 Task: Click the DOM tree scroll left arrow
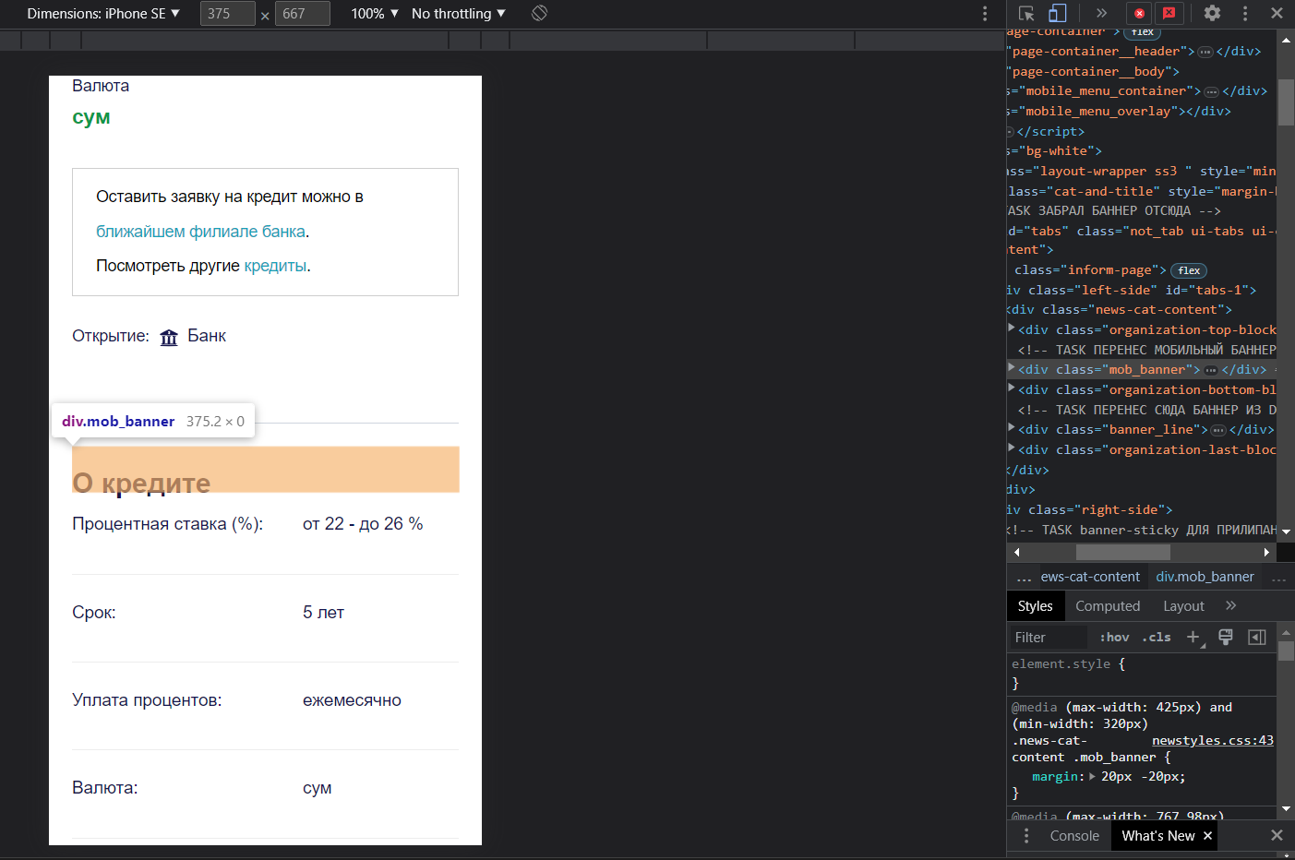(x=1016, y=552)
